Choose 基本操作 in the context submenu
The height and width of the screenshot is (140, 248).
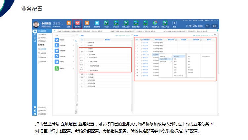tap(179, 56)
